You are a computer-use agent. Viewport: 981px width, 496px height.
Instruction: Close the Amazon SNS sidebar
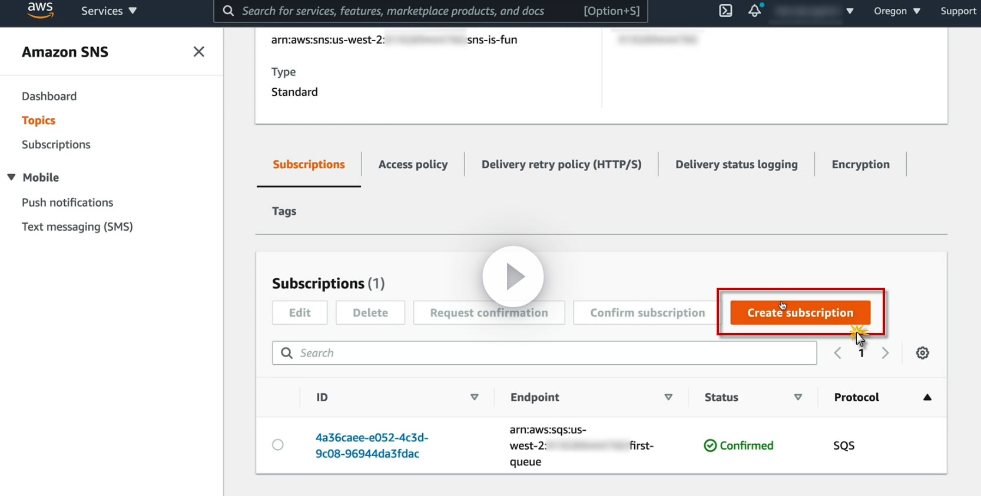click(199, 52)
